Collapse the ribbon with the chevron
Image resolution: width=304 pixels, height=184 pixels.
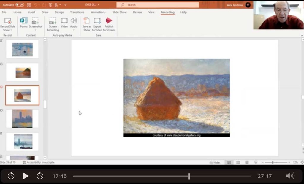point(302,36)
